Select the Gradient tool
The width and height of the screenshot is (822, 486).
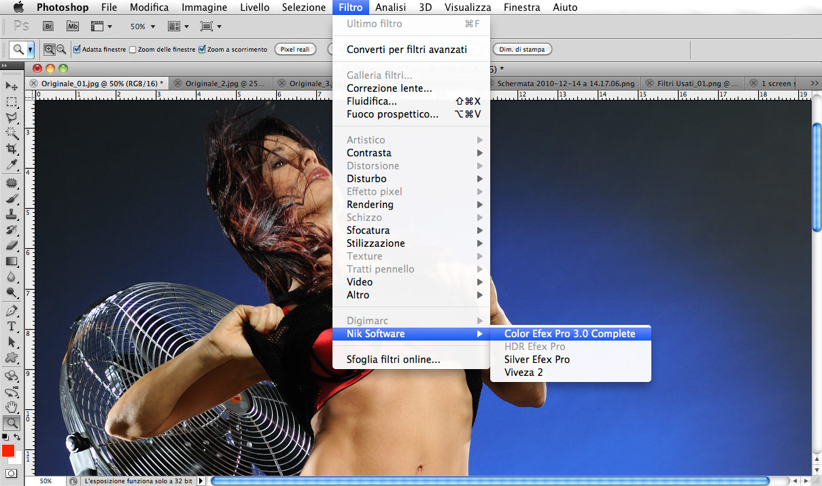click(12, 262)
